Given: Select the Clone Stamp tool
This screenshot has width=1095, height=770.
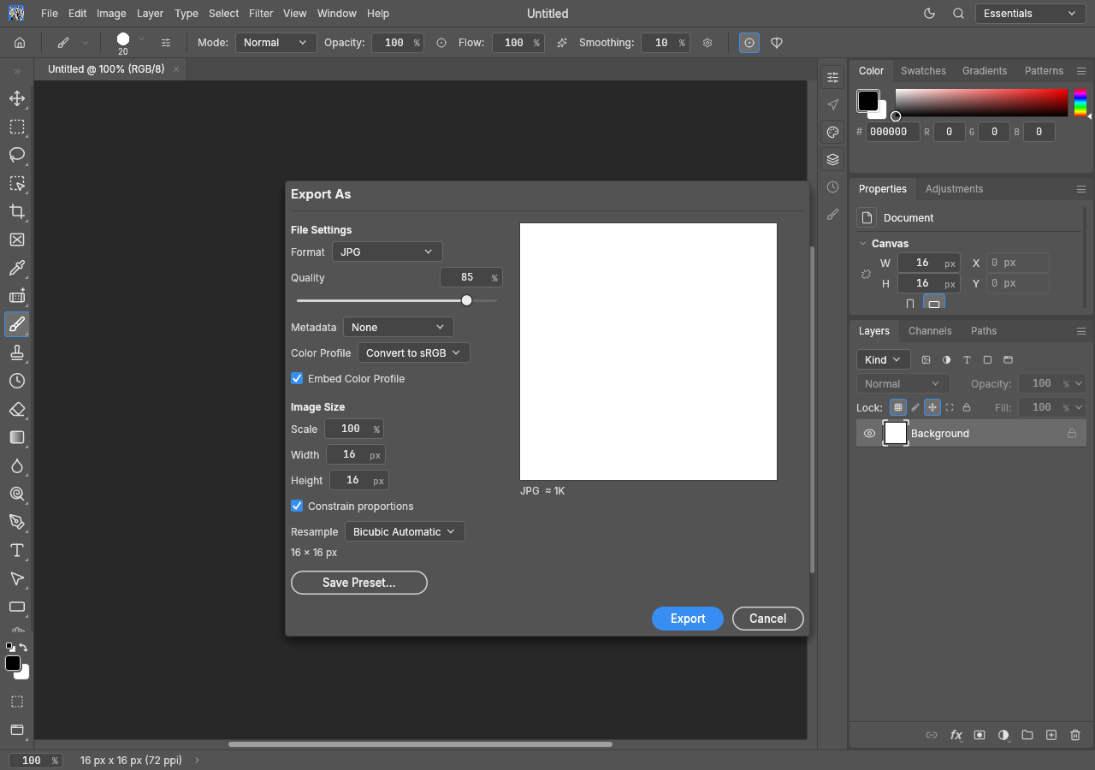Looking at the screenshot, I should pos(16,352).
